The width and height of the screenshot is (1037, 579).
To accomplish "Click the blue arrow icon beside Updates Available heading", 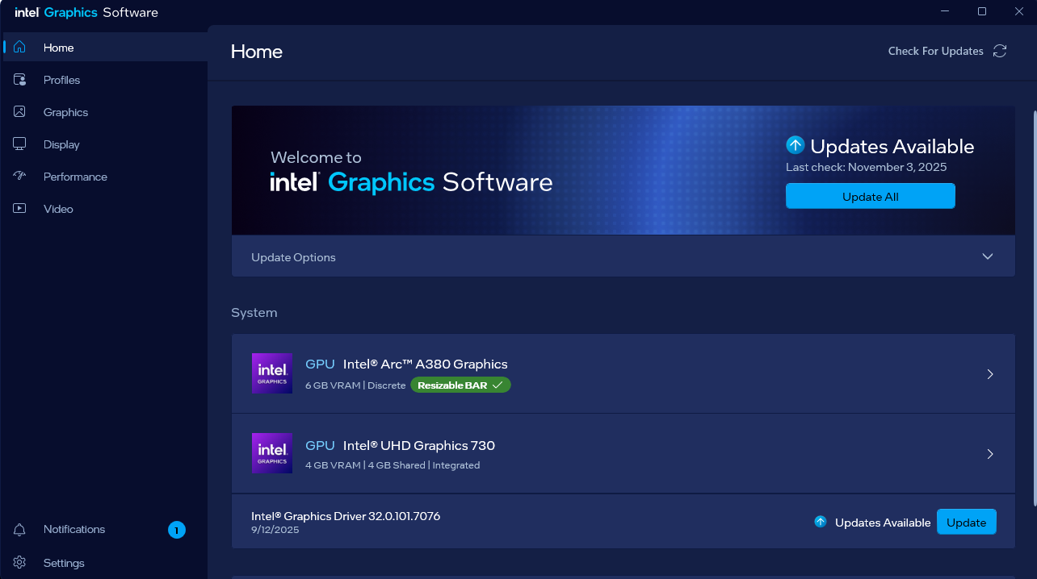I will point(796,145).
